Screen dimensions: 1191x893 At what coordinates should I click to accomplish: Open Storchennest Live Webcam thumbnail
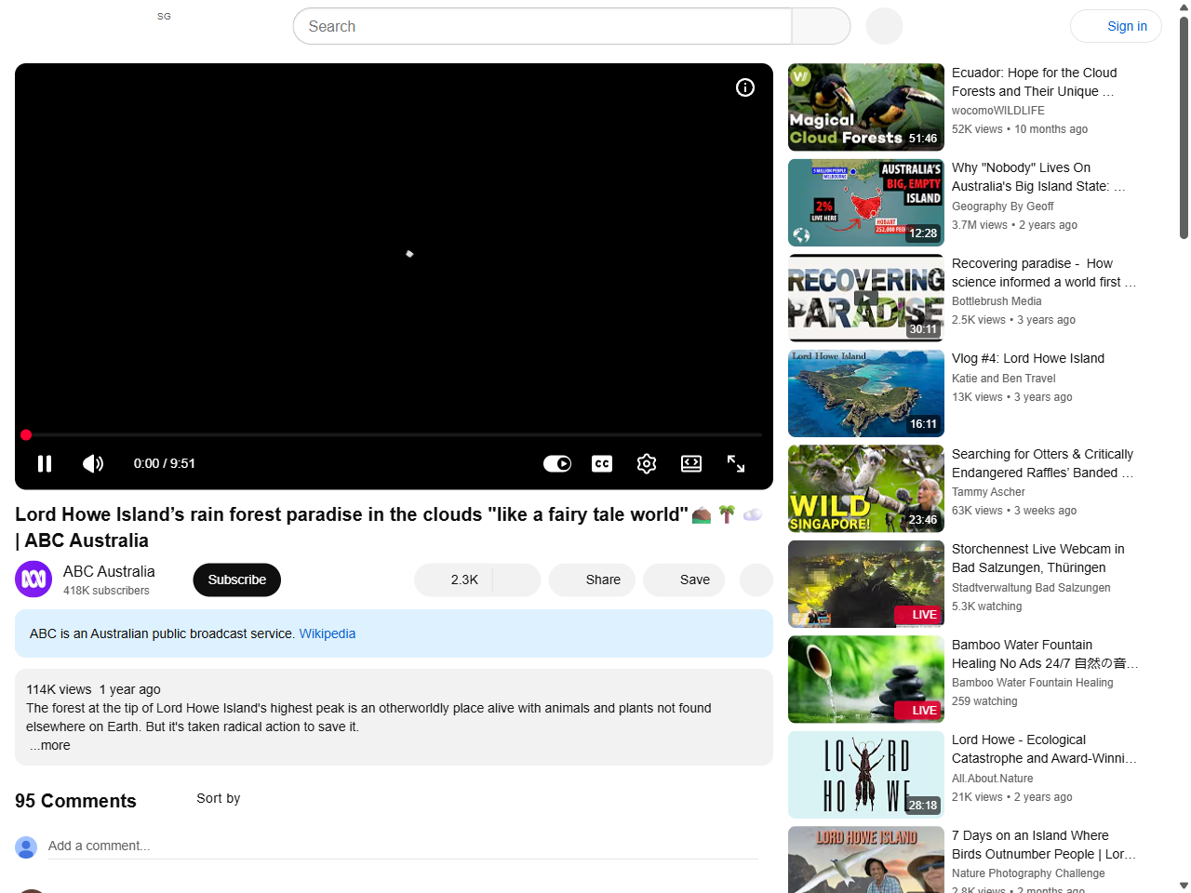pyautogui.click(x=866, y=584)
